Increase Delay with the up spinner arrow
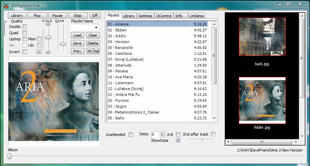Image resolution: width=310 pixels, height=166 pixels. (162, 133)
